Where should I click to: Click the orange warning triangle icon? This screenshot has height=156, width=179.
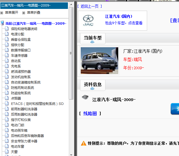point(84,143)
